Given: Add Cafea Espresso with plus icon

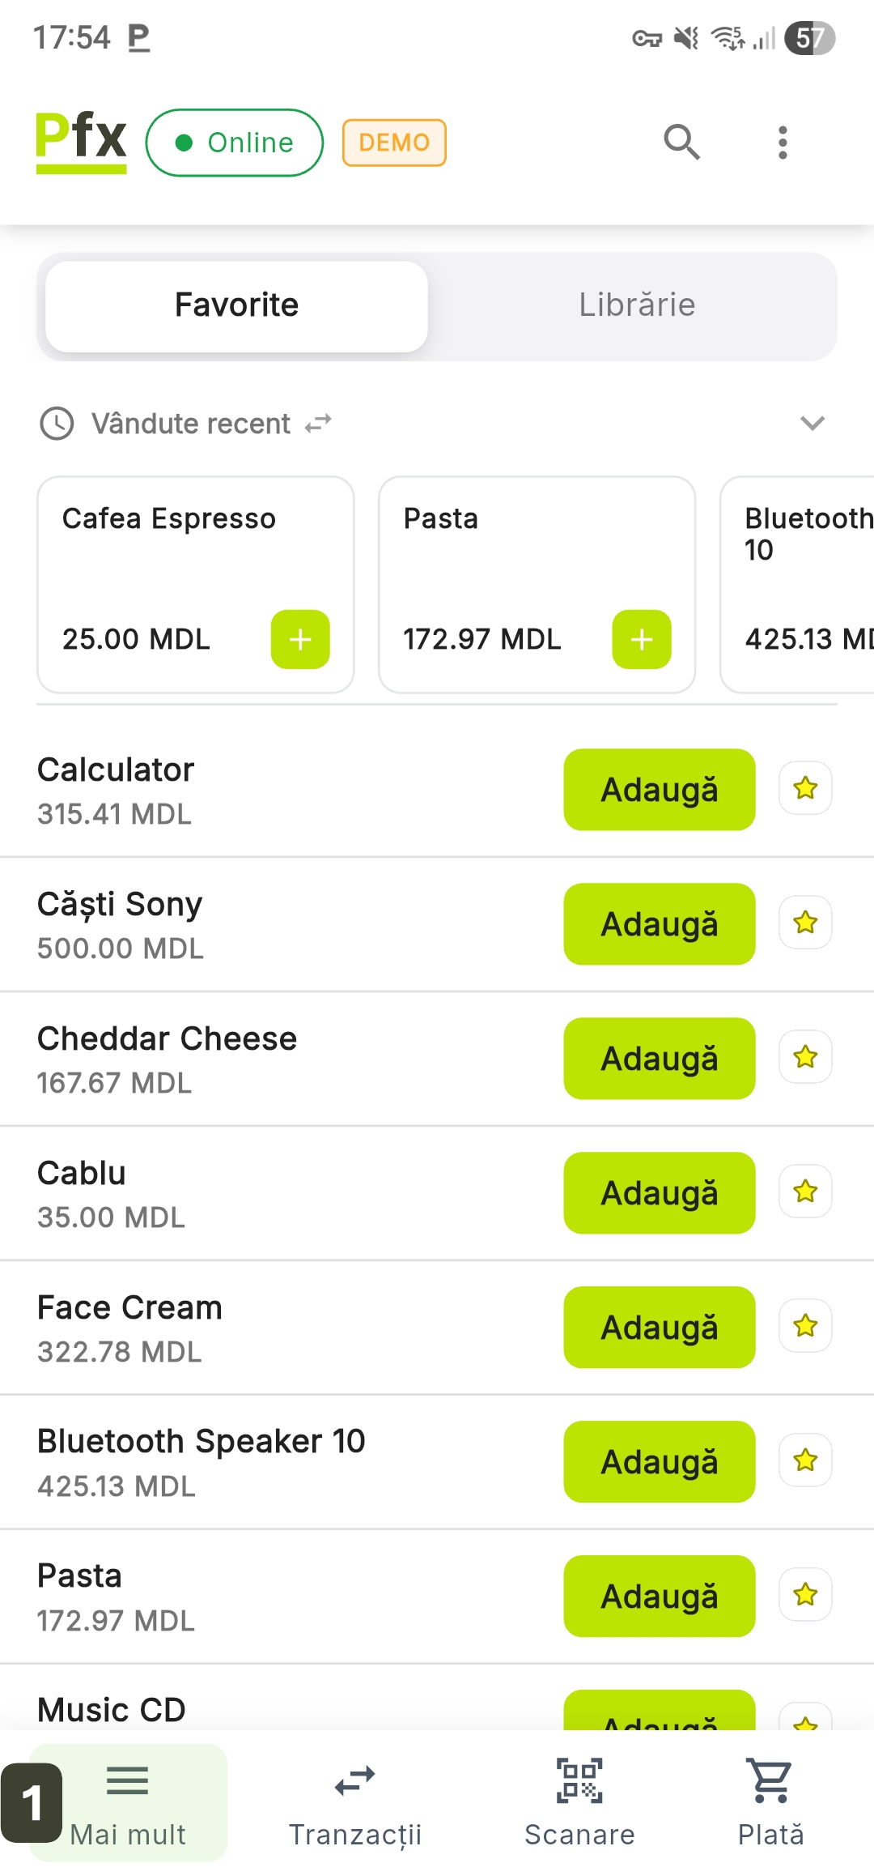Looking at the screenshot, I should click(x=300, y=639).
